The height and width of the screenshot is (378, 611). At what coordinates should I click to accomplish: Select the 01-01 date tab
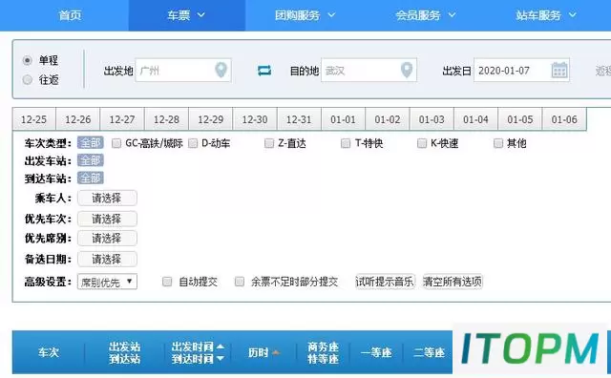pyautogui.click(x=343, y=119)
